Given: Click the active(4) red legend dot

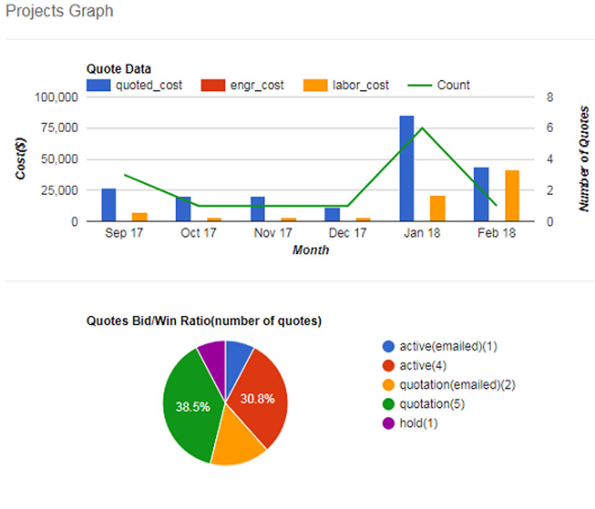Looking at the screenshot, I should tap(389, 366).
